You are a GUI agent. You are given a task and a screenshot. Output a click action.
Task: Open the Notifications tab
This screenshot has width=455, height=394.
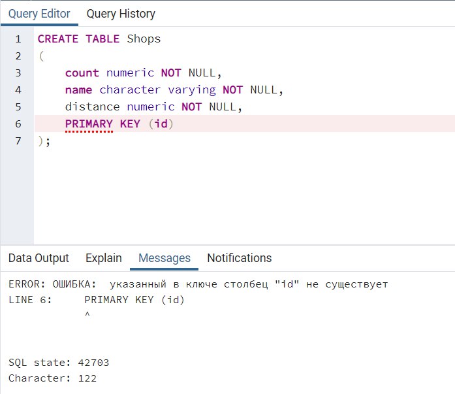240,258
